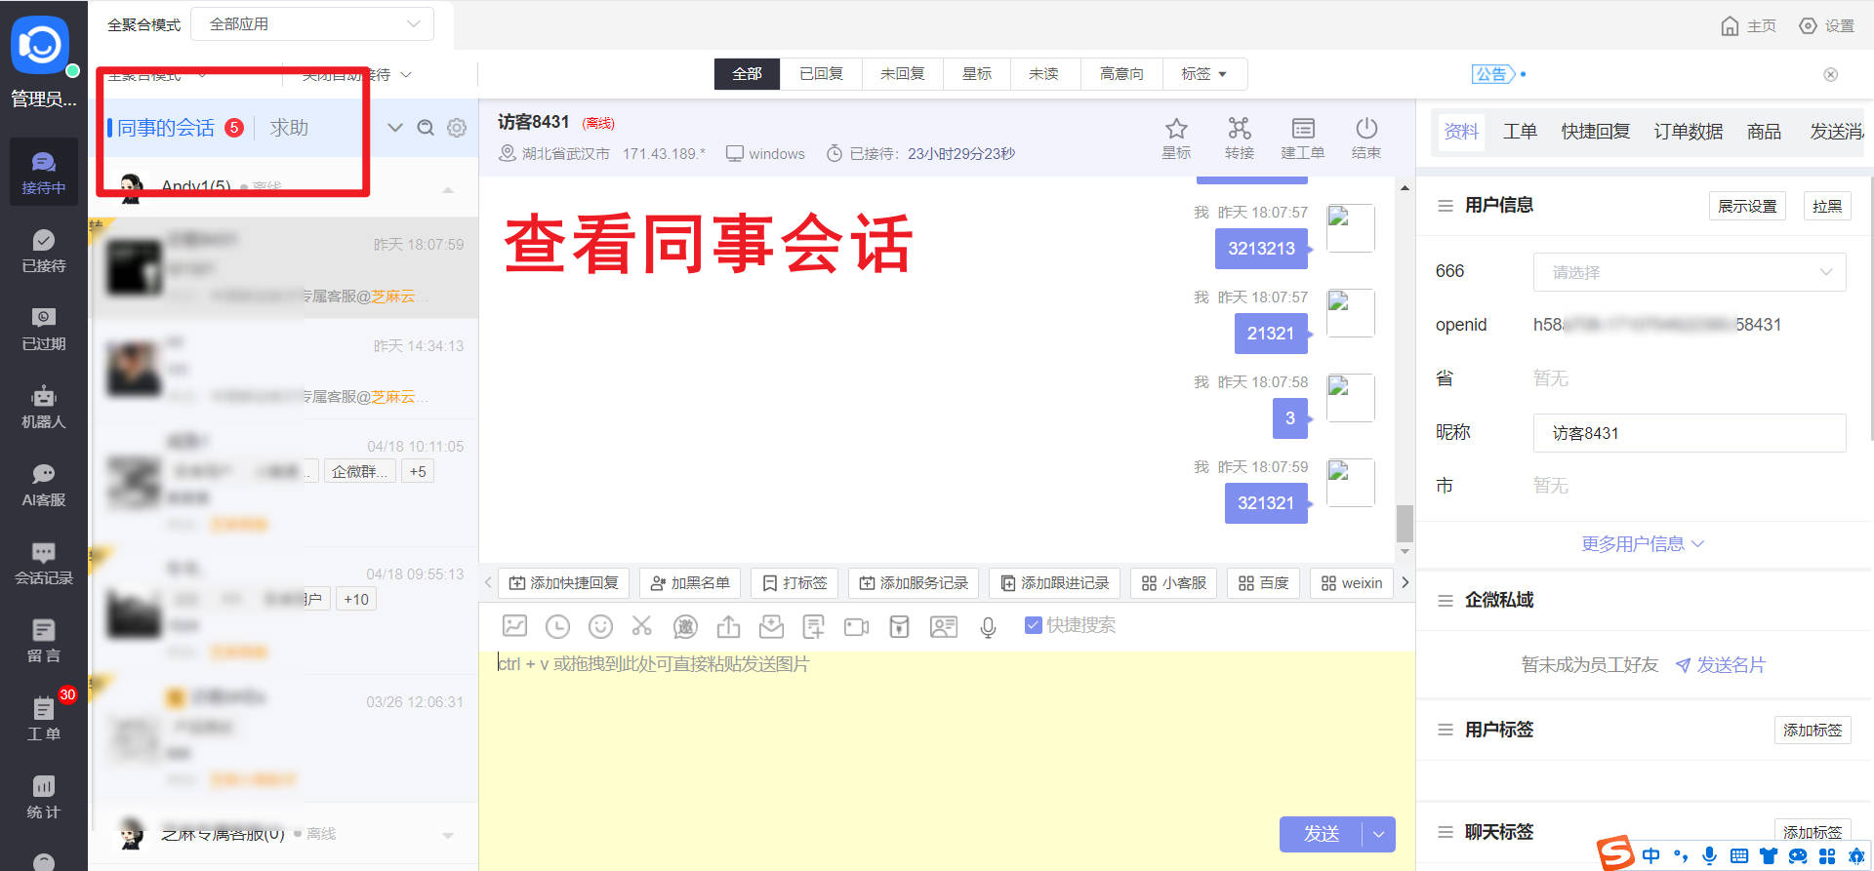The width and height of the screenshot is (1874, 871).
Task: Open the 工单 tickets section with badge 30
Action: (x=44, y=719)
